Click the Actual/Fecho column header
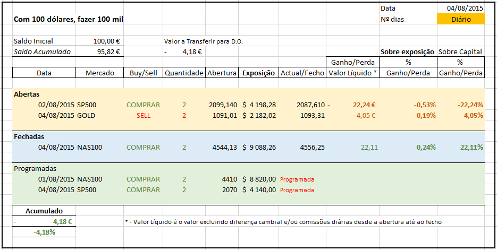The height and width of the screenshot is (250, 497). tap(302, 73)
